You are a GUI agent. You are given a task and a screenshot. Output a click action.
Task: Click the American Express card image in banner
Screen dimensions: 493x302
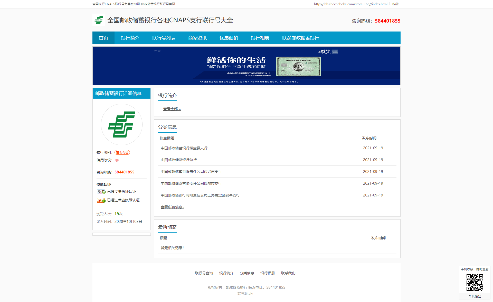[x=299, y=66]
